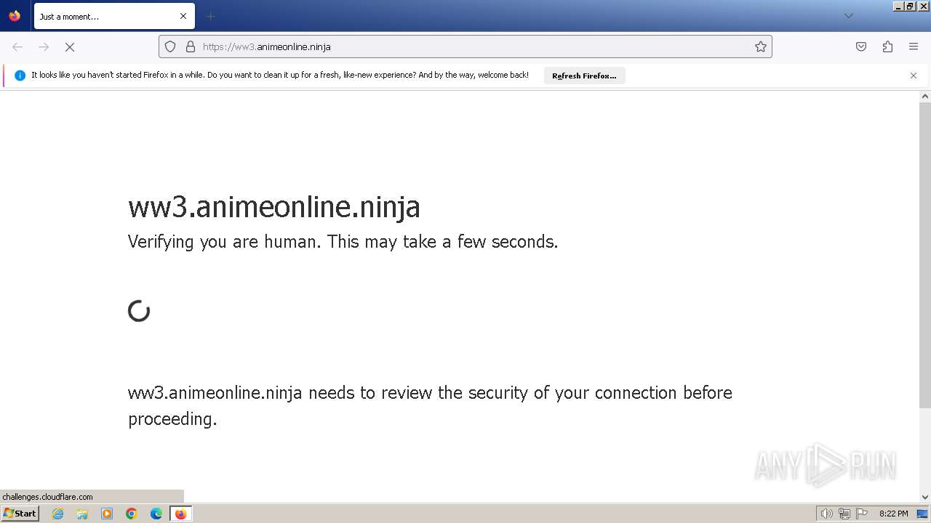931x523 pixels.
Task: Restore down the Firefox window
Action: 910,6
